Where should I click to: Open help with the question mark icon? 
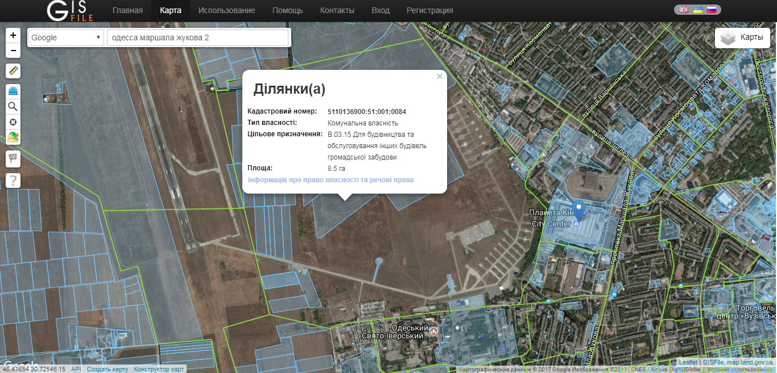13,181
